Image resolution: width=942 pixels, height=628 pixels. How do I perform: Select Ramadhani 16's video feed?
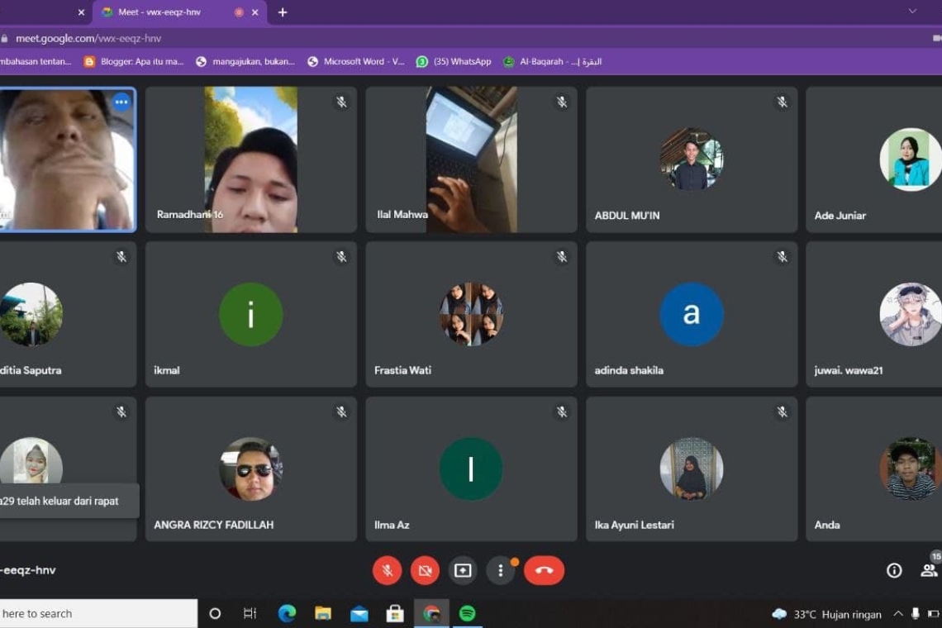pos(250,159)
